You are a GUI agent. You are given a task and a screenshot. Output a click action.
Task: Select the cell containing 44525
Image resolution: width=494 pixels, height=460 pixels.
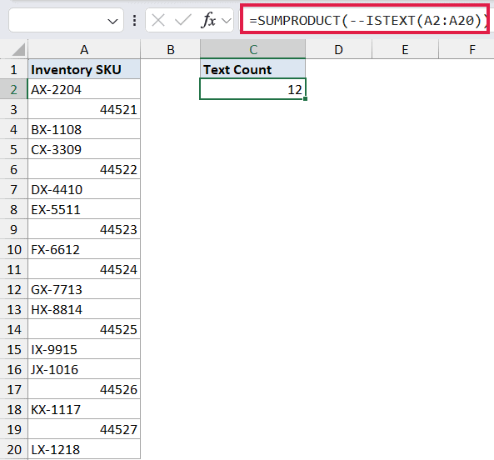84,329
